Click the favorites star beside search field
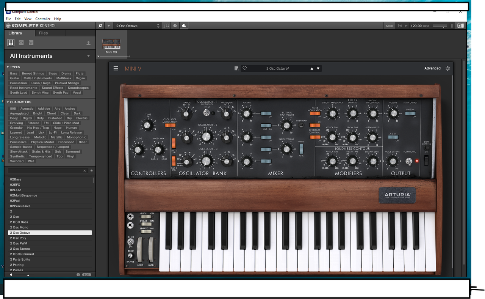Screen dimensions: 485x299 click(91, 171)
